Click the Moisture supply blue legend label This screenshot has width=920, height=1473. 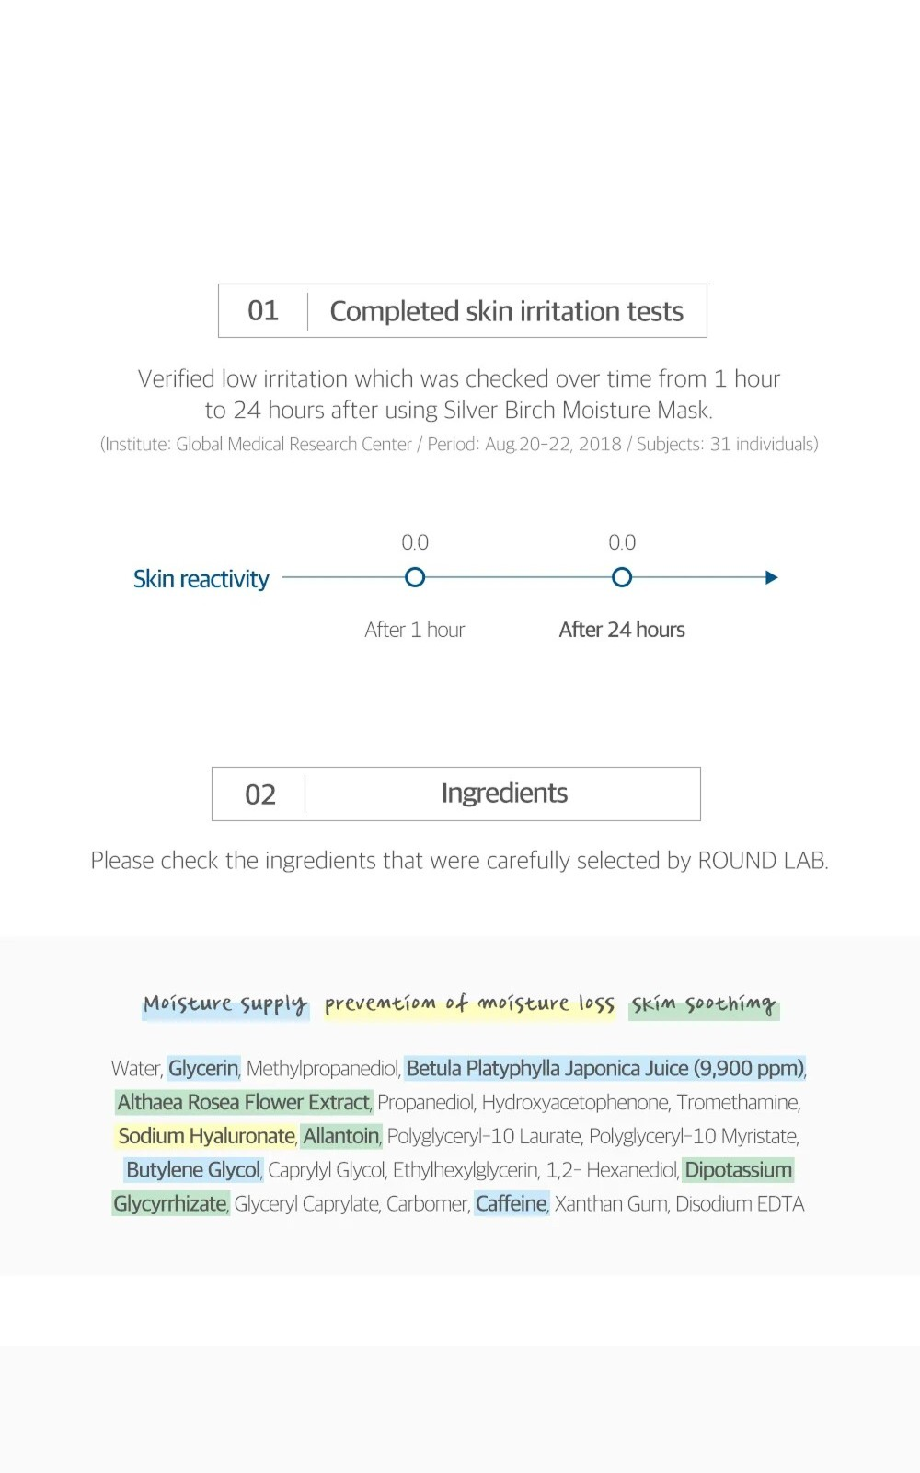tap(224, 1003)
